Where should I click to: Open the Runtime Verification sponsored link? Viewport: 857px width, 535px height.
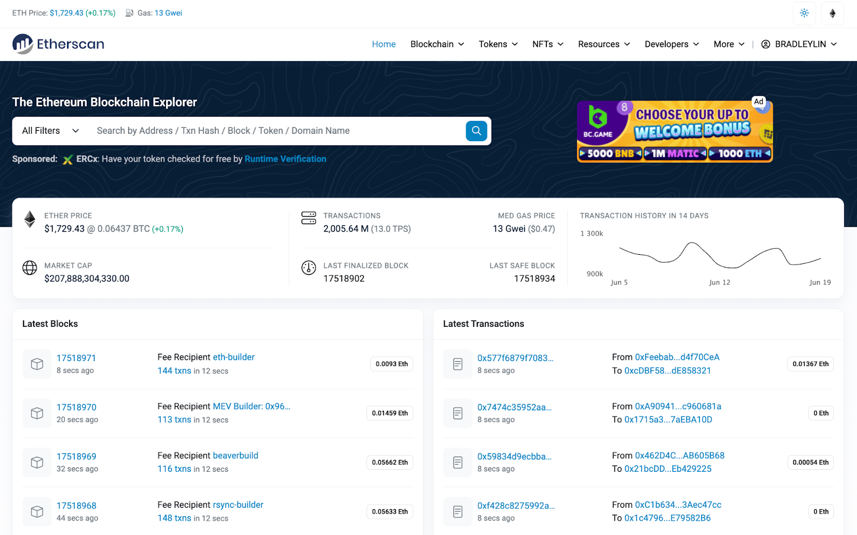[285, 159]
